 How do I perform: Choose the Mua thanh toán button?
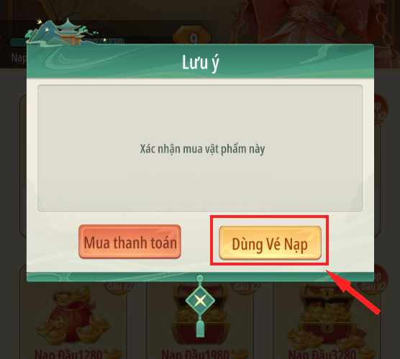pyautogui.click(x=129, y=242)
